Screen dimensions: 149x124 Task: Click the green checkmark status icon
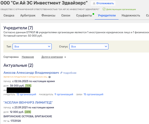click(x=104, y=9)
